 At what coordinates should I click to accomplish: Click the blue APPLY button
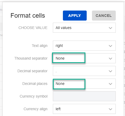coord(75,16)
